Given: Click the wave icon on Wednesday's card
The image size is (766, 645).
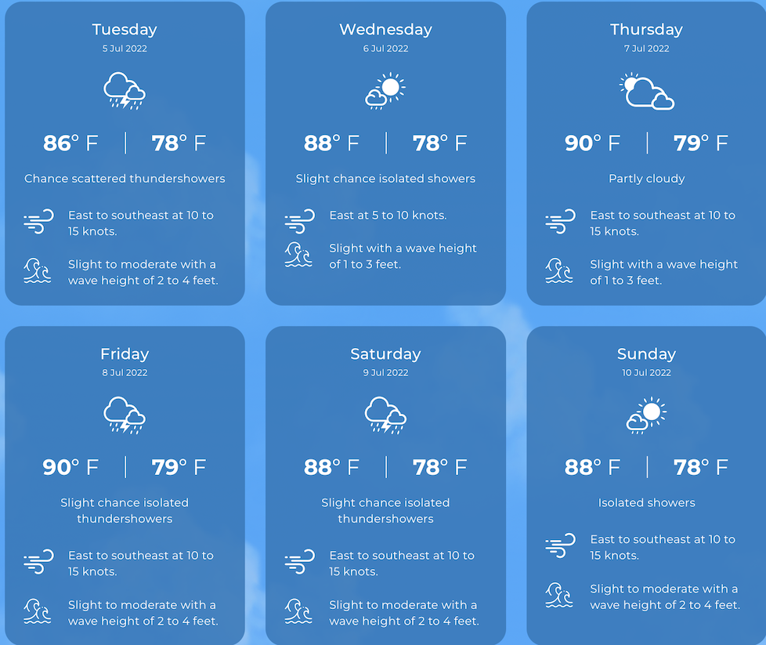Looking at the screenshot, I should [x=299, y=255].
